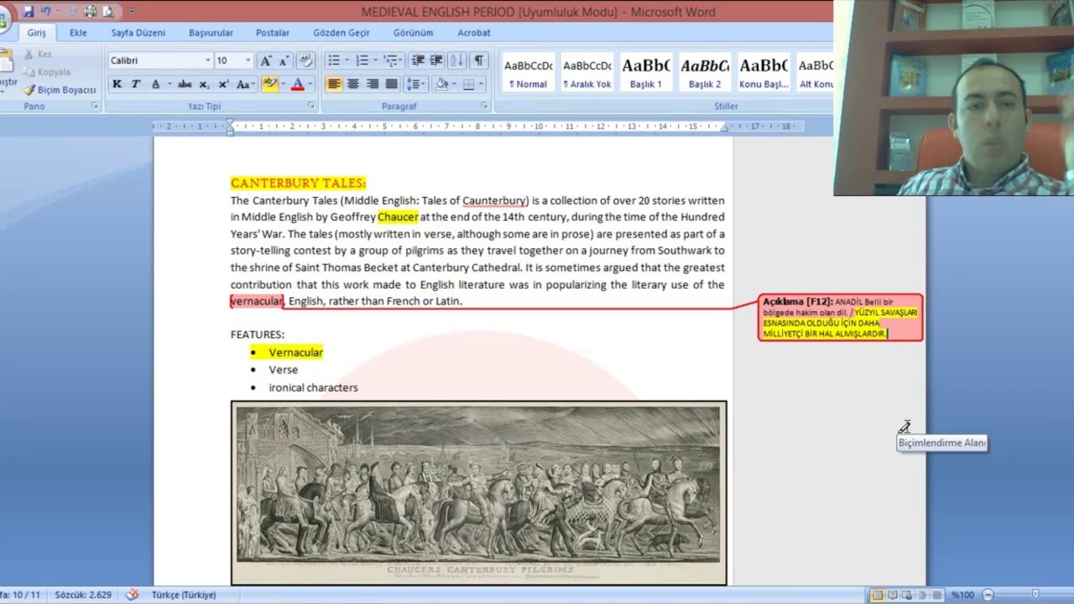This screenshot has width=1074, height=604.
Task: Apply paragraph shading fill color
Action: [x=441, y=84]
